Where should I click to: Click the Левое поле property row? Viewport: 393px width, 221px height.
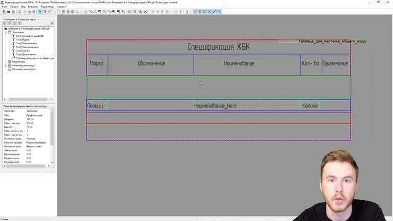[27, 150]
